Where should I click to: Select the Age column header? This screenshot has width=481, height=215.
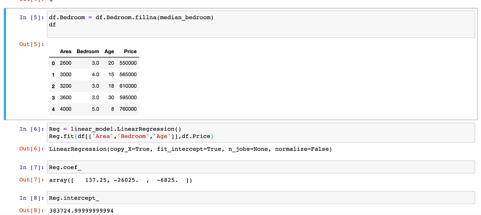tap(109, 51)
